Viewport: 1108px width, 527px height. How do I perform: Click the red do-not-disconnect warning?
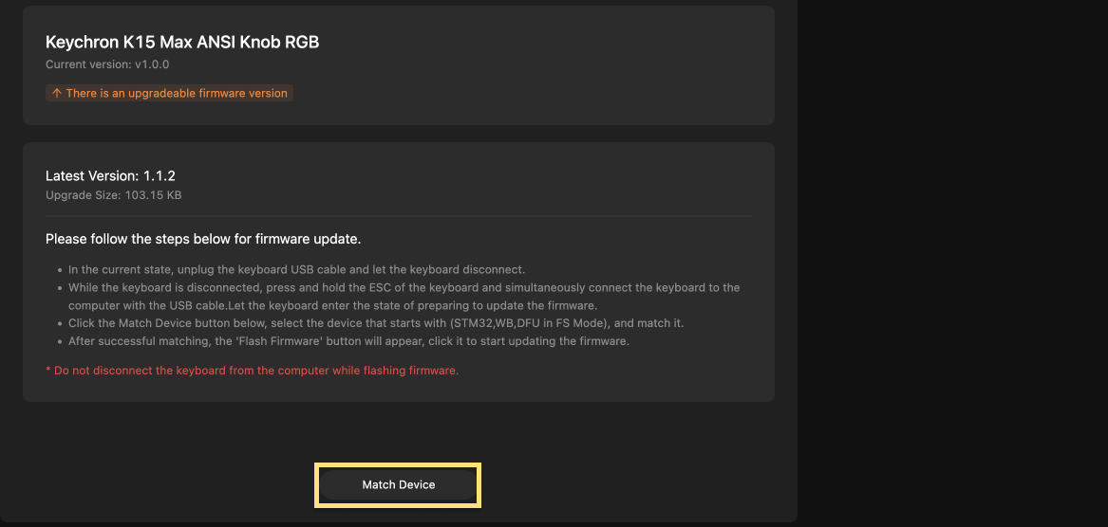tap(252, 371)
